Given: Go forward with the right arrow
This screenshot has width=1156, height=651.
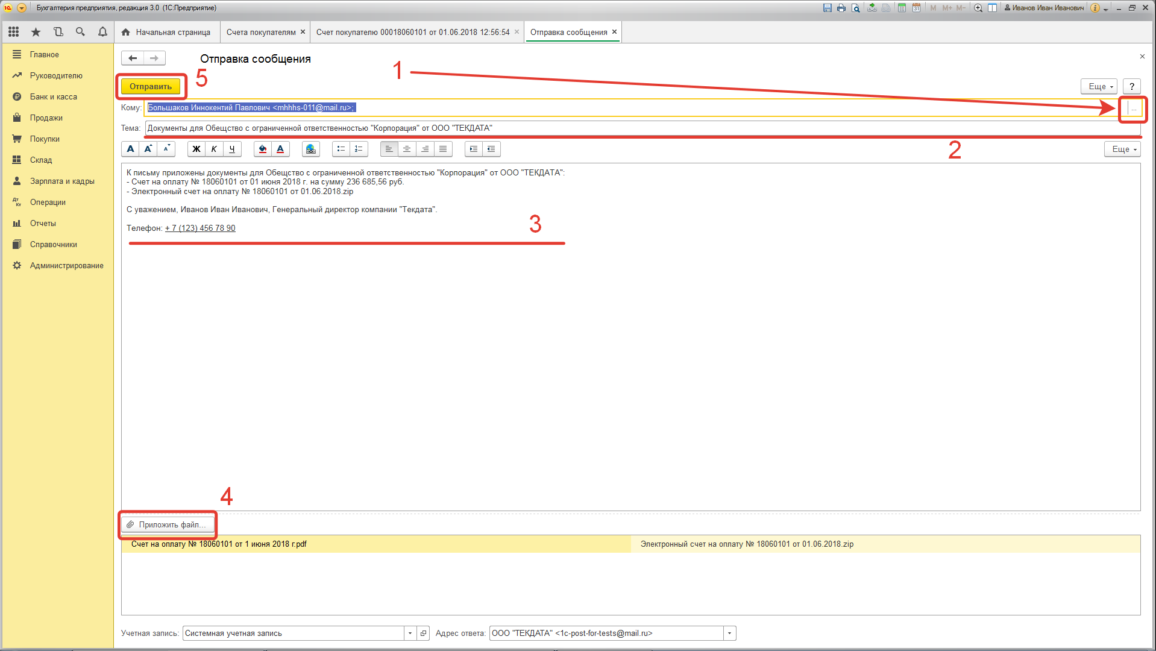Looking at the screenshot, I should (154, 58).
